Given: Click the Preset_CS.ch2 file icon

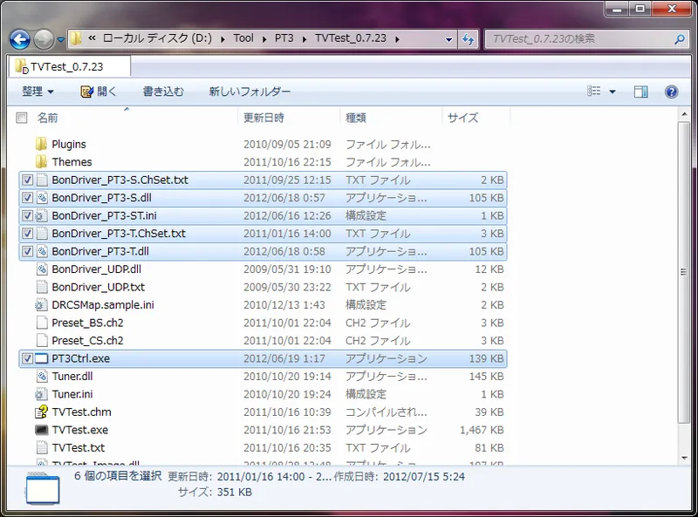Looking at the screenshot, I should pos(42,340).
